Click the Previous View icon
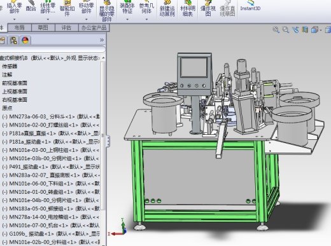Viewport: 331px width, 246px height. pyautogui.click(x=295, y=30)
